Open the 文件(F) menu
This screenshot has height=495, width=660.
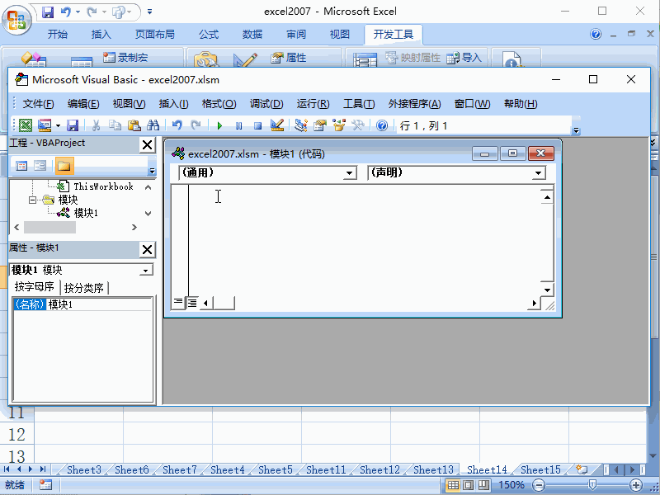coord(38,104)
